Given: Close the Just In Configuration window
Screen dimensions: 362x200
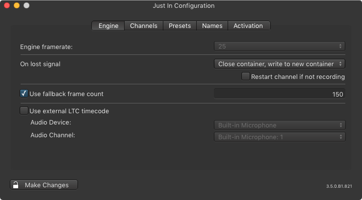Looking at the screenshot, I should click(x=7, y=5).
